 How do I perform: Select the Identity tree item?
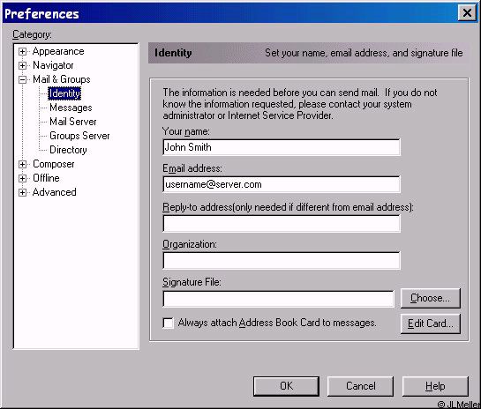click(x=64, y=93)
